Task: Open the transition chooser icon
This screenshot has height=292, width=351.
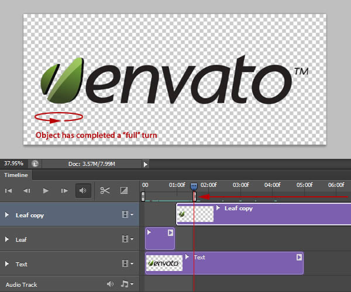Action: (124, 190)
